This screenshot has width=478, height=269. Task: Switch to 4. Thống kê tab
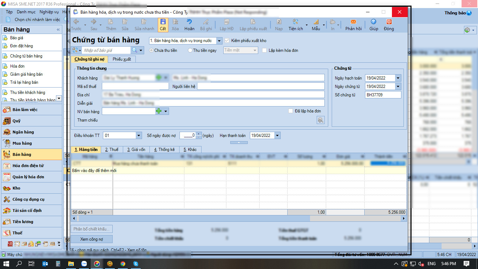coord(164,150)
